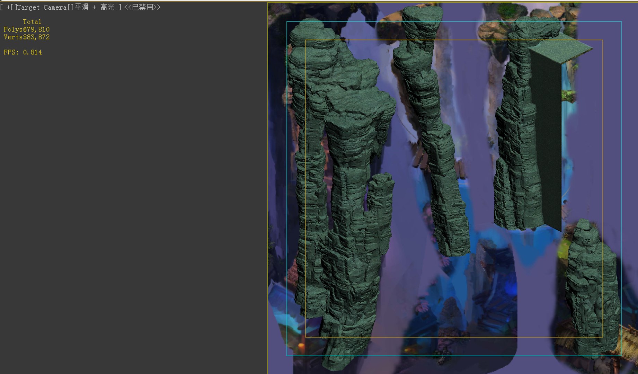Screen dimensions: 638x374
Task: Click the Verts 383,872 statistic
Action: 27,37
